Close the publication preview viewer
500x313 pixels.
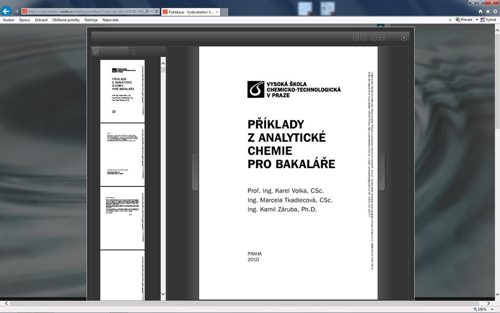click(404, 38)
